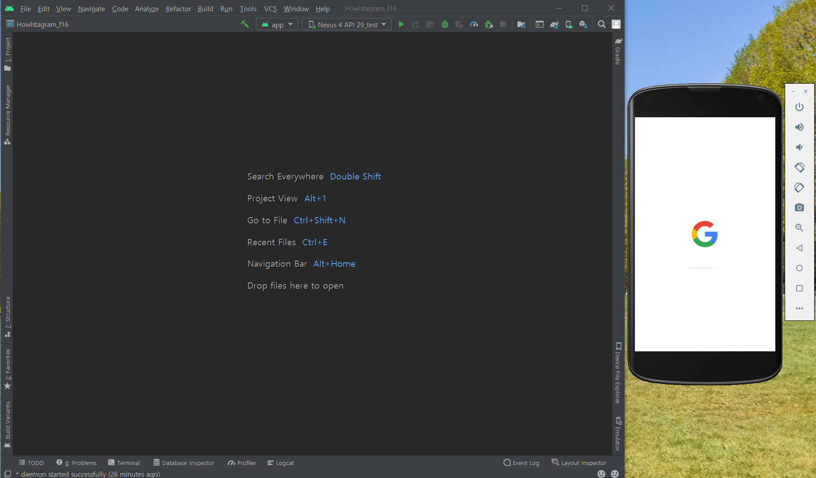Image resolution: width=816 pixels, height=478 pixels.
Task: Open the Logcat tool window
Action: [x=281, y=463]
